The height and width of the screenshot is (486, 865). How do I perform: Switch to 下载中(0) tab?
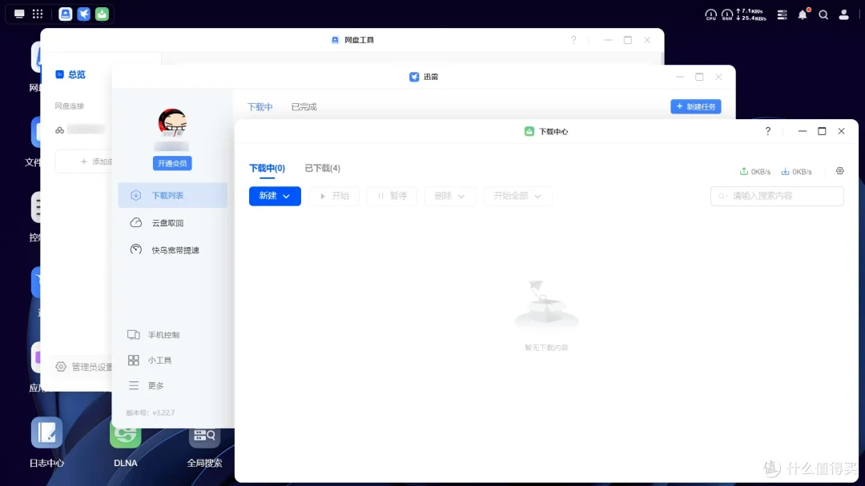267,169
